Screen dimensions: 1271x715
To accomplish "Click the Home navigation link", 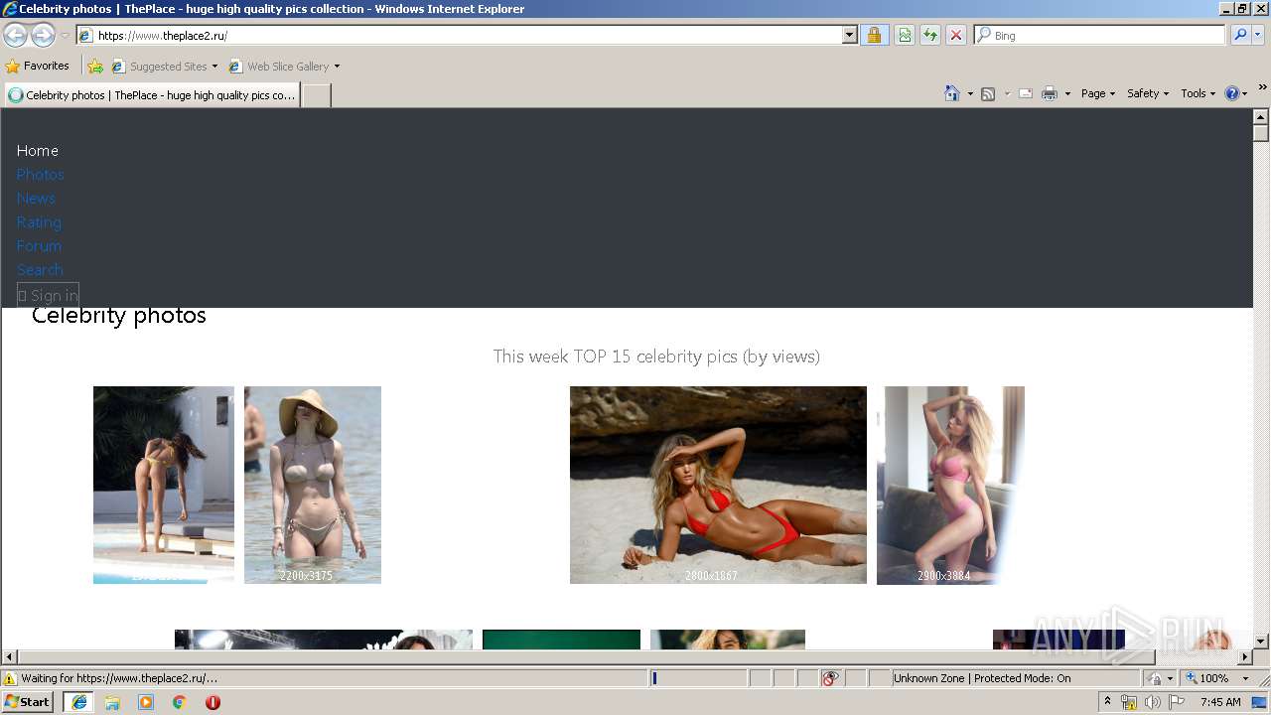I will [x=38, y=151].
